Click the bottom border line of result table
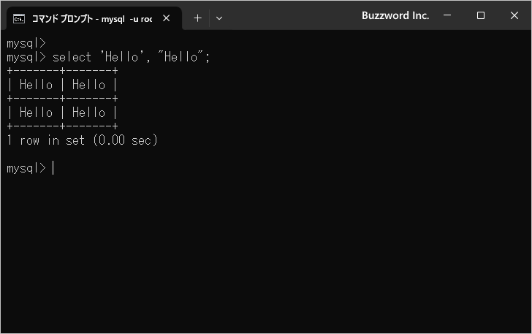The width and height of the screenshot is (532, 334). coord(62,126)
